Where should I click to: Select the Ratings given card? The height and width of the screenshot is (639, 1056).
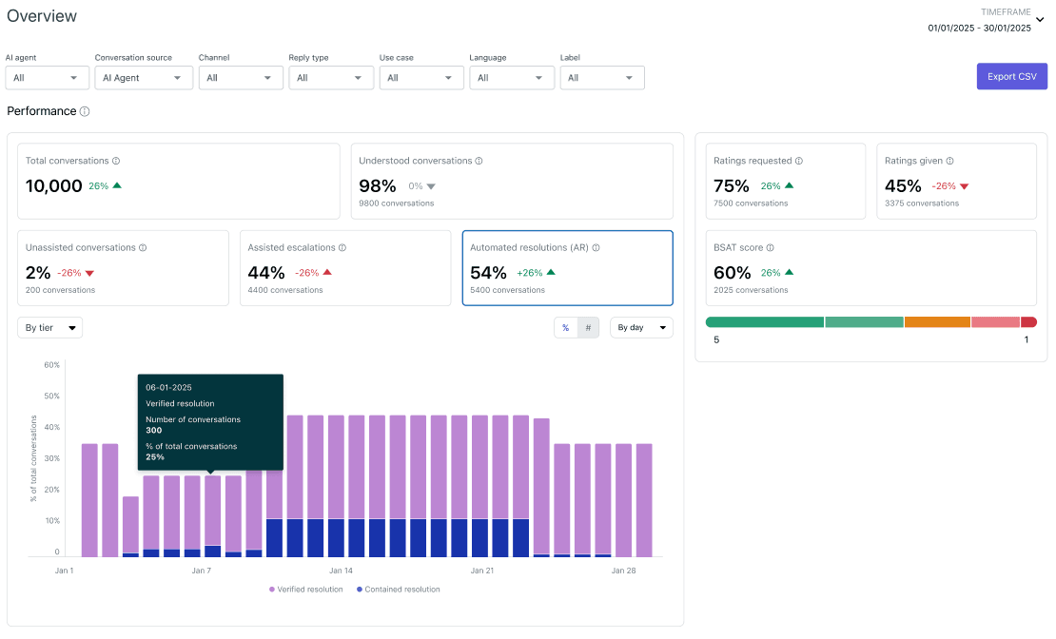pyautogui.click(x=956, y=181)
